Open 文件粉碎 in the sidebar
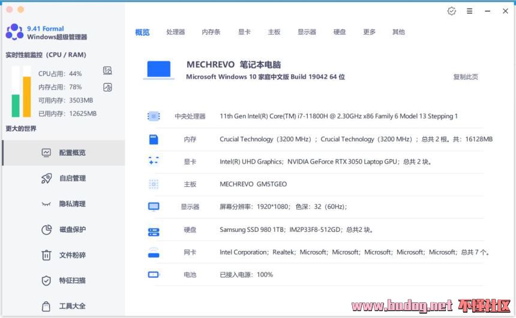 coord(64,255)
